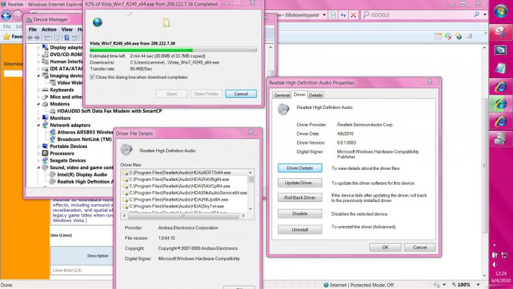This screenshot has height=289, width=513.
Task: Click the blue Help icon in Device Manager toolbar
Action: pyautogui.click(x=67, y=38)
